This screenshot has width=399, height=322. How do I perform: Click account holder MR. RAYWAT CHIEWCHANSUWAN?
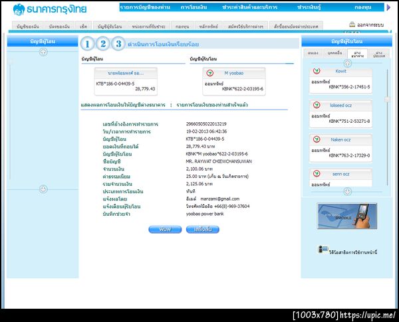pos(219,161)
